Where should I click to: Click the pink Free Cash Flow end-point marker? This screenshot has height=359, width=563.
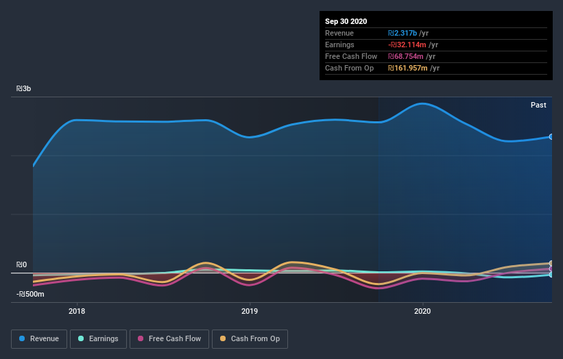[x=551, y=269]
